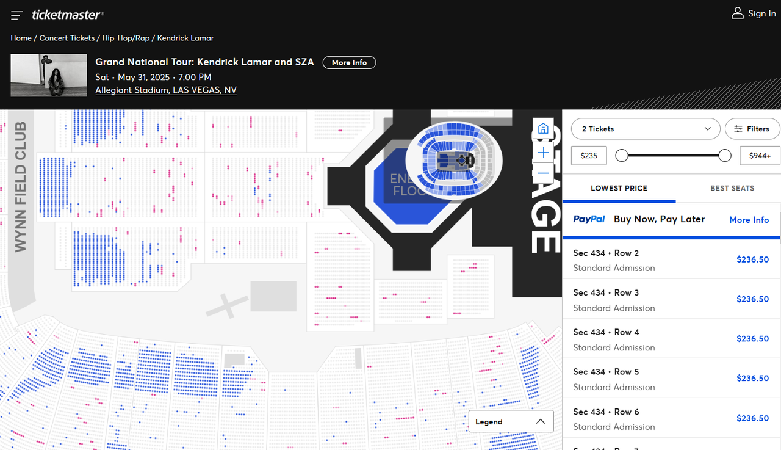Click the Sign In link text
781x450 pixels.
point(762,13)
